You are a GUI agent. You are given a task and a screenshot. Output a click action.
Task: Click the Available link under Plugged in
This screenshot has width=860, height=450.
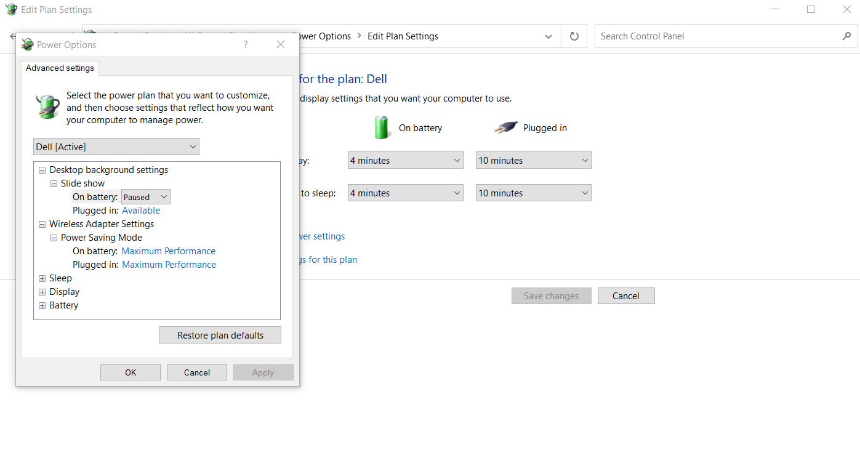(x=141, y=210)
